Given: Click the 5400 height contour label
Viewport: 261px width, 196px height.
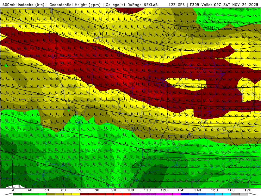Looking at the screenshot, I should [199, 68].
